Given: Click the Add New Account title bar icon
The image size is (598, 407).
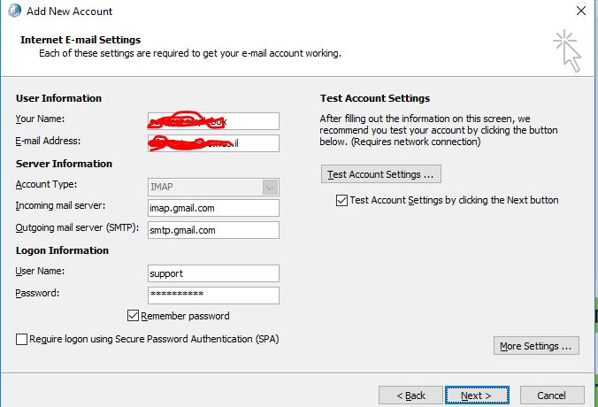Looking at the screenshot, I should pyautogui.click(x=11, y=12).
